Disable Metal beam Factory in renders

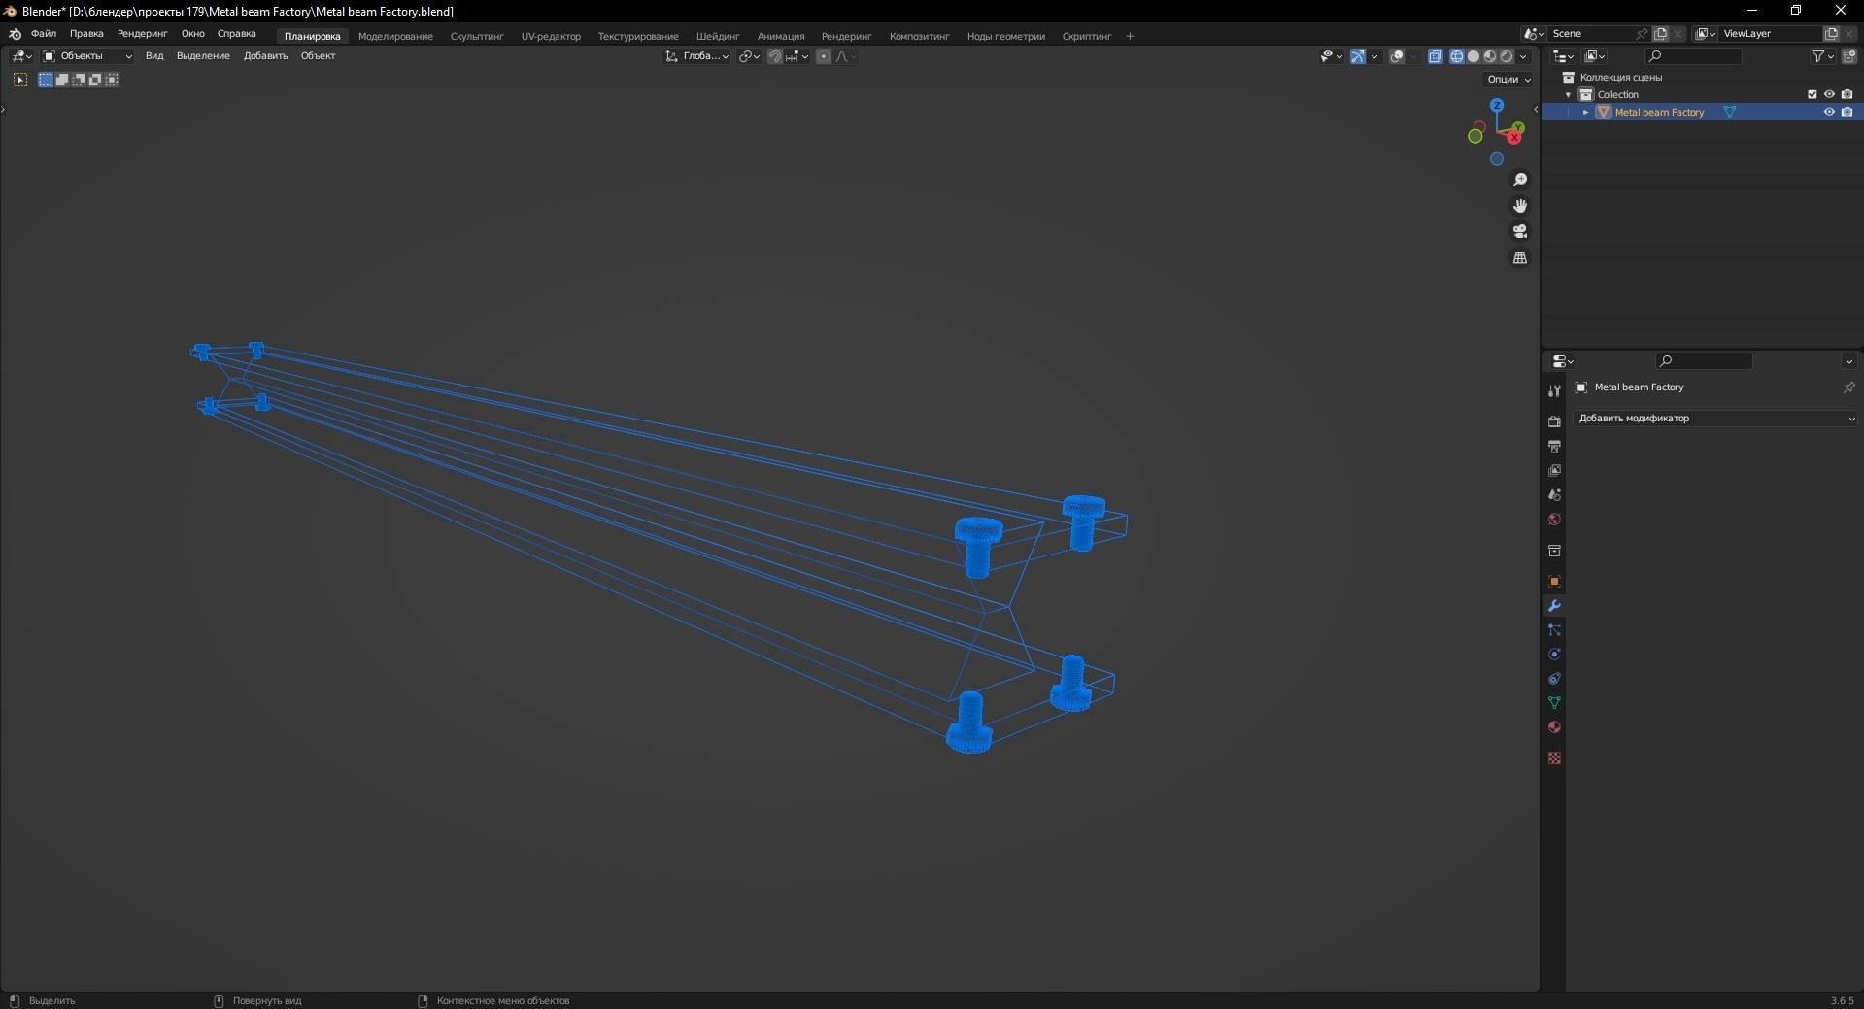click(x=1847, y=112)
